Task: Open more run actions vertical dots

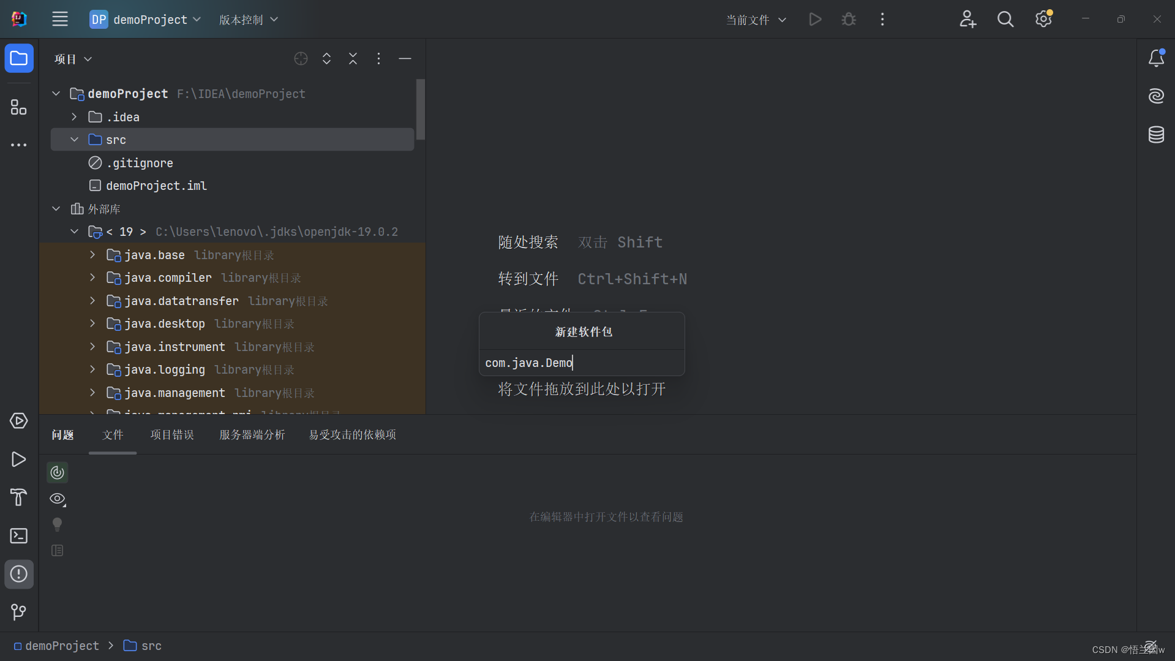Action: pos(882,20)
